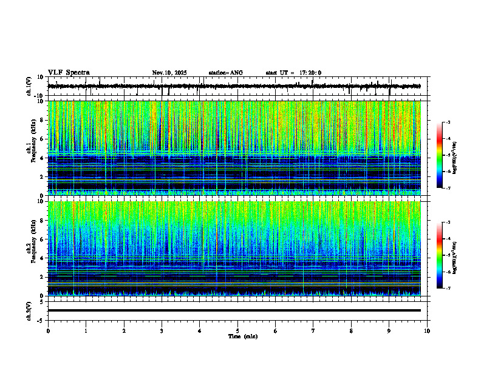Click the ch.1 spectrogram color scale bar
This screenshot has height=371, width=481.
click(440, 155)
